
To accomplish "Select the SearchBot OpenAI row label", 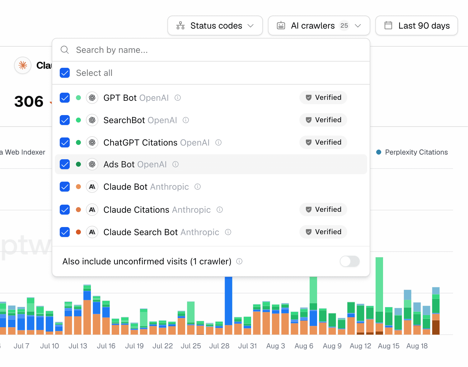I will 140,120.
